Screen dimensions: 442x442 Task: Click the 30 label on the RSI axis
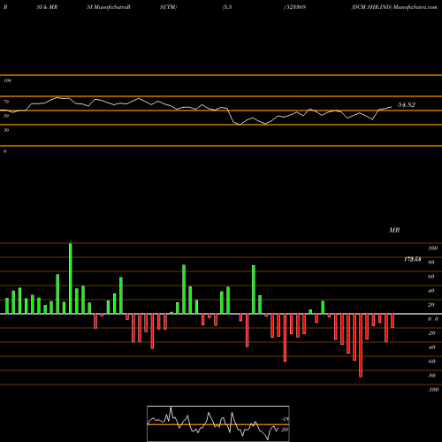click(x=6, y=130)
